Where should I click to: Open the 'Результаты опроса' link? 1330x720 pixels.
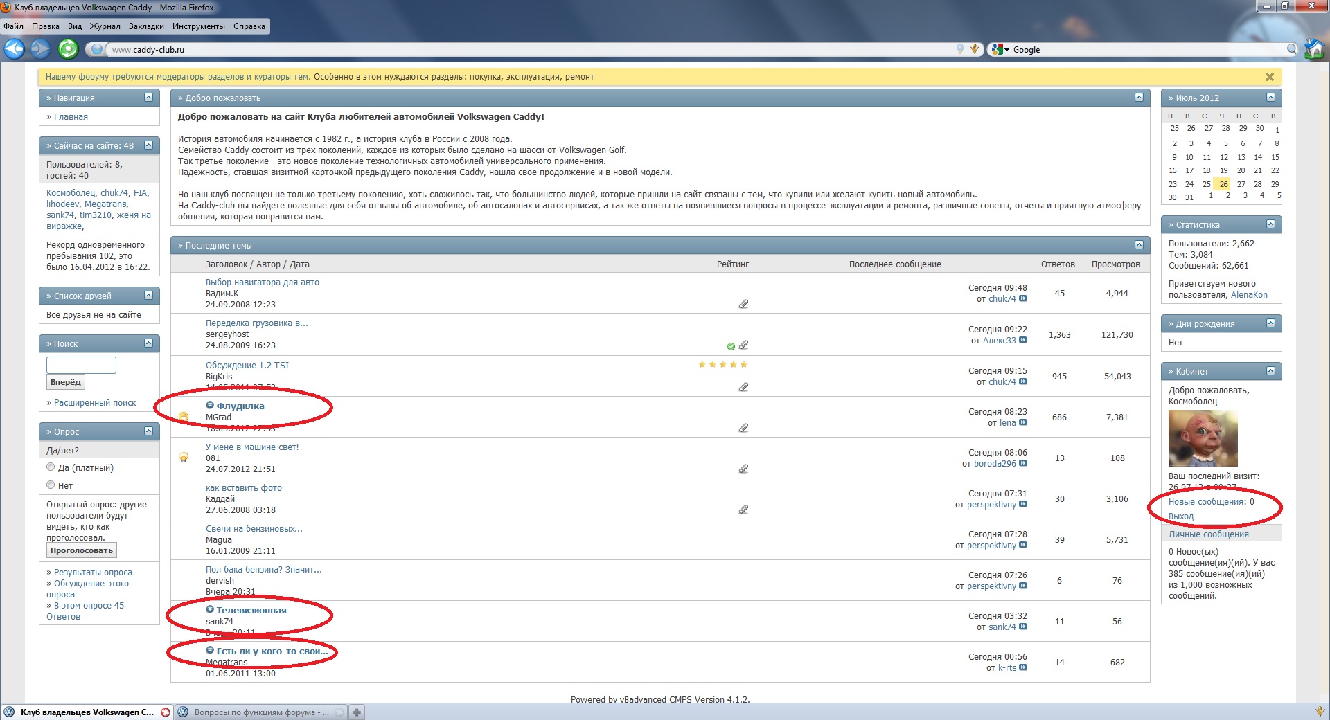point(93,573)
